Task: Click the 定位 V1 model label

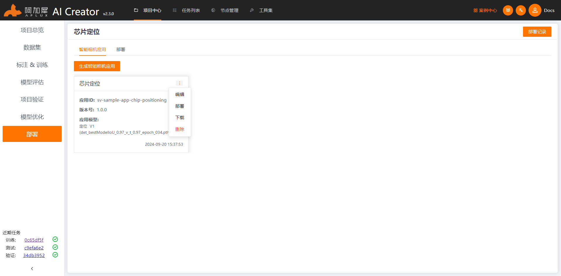Action: [x=87, y=126]
